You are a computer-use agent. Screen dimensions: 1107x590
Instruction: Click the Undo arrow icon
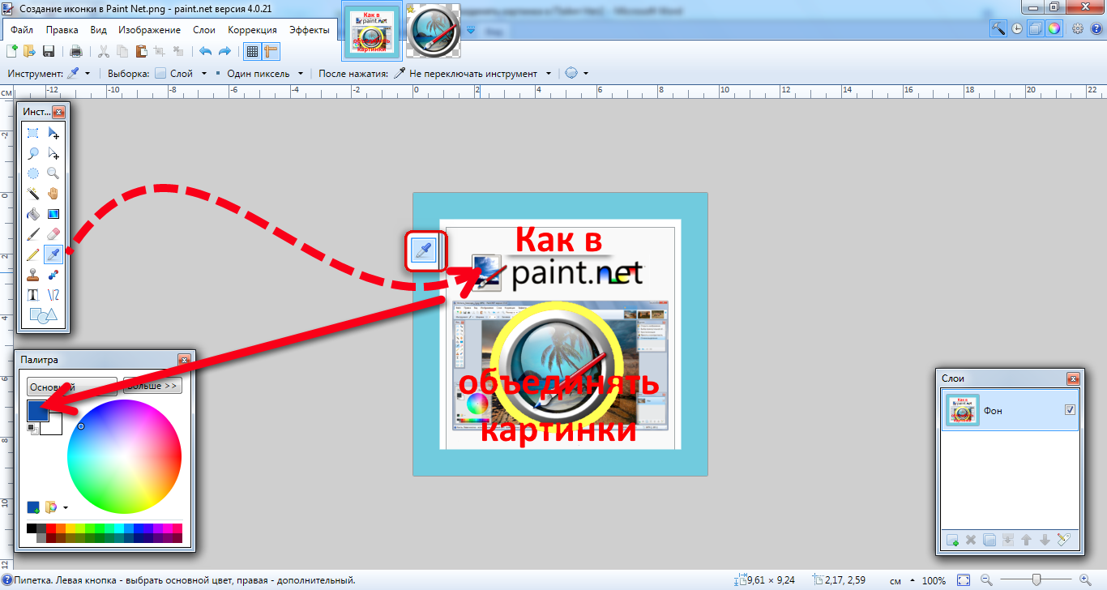206,51
